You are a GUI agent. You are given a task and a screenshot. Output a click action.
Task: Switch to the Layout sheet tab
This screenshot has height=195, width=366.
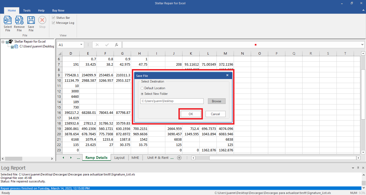[x=119, y=158]
